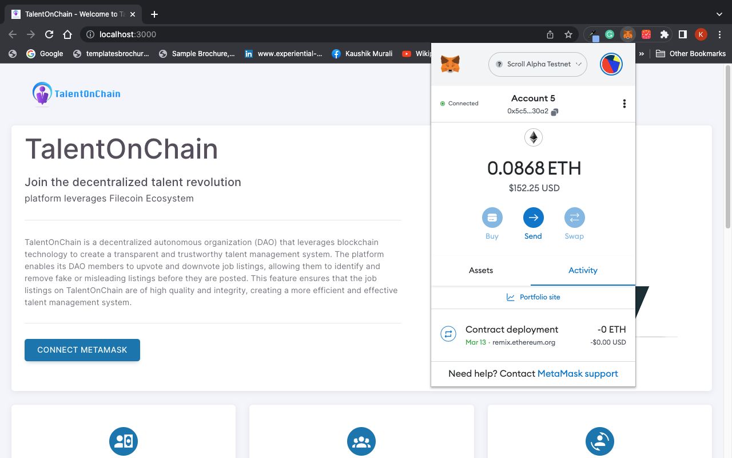Expand the tab search chevron
Viewport: 732px width, 458px height.
coord(719,14)
